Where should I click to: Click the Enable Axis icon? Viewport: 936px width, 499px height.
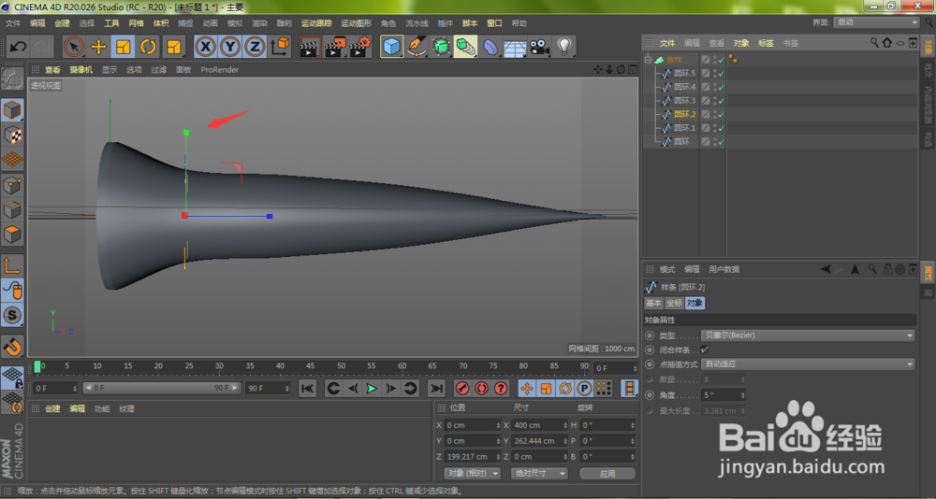tap(12, 266)
